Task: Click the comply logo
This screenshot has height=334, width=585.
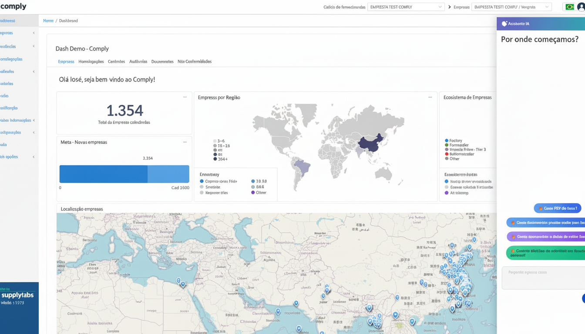Action: pos(13,7)
